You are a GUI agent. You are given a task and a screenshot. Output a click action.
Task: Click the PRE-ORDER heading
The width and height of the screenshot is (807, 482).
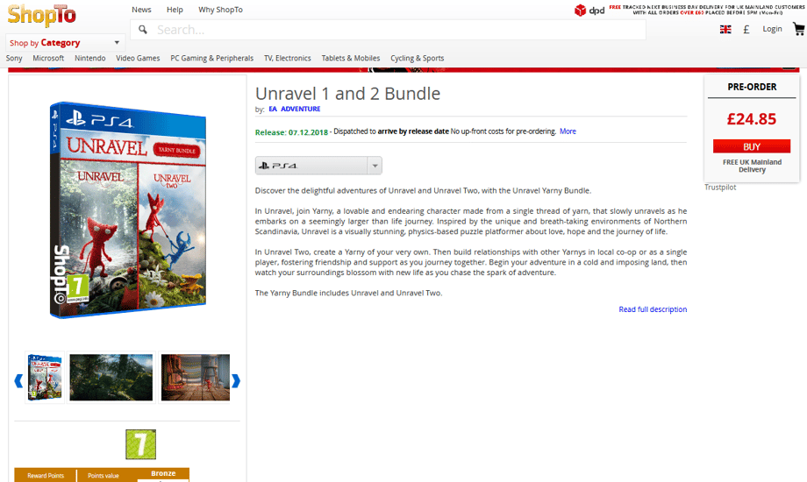tap(752, 87)
